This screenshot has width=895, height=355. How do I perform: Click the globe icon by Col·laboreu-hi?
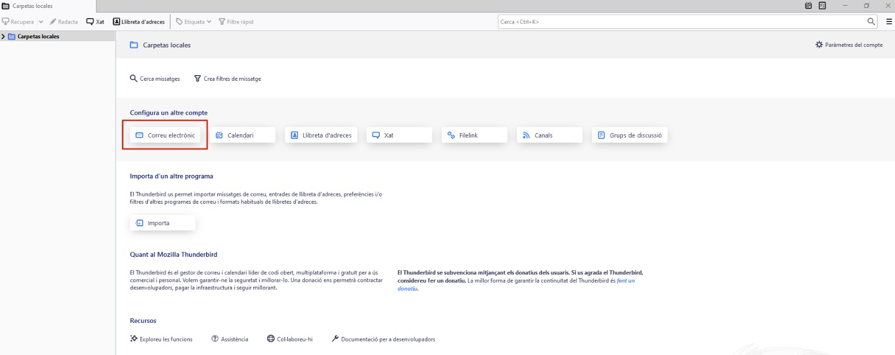click(x=271, y=339)
